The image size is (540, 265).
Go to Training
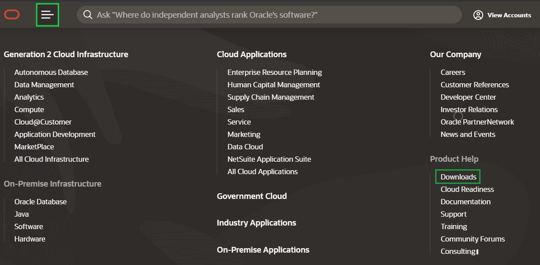[454, 226]
